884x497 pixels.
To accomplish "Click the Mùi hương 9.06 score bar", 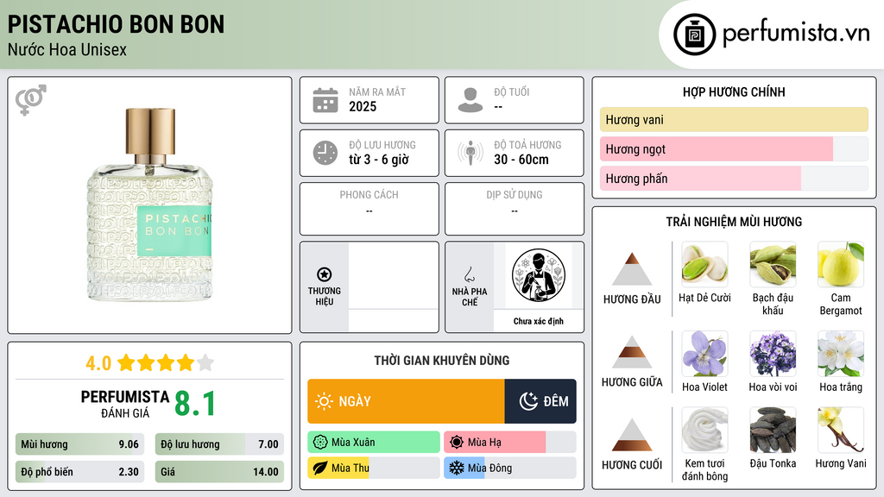I will click(80, 444).
